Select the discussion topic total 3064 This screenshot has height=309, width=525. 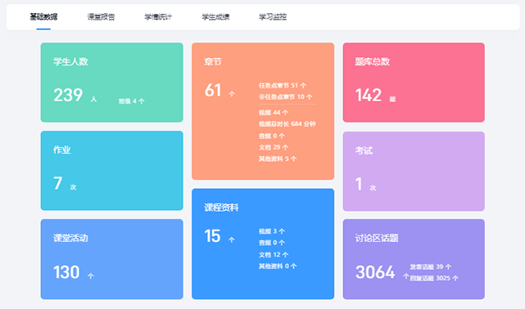(375, 272)
